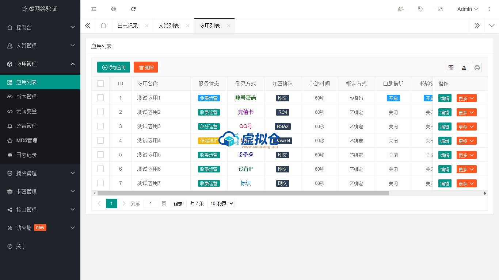
Task: Check the box for 测试应用2
Action: (x=100, y=112)
